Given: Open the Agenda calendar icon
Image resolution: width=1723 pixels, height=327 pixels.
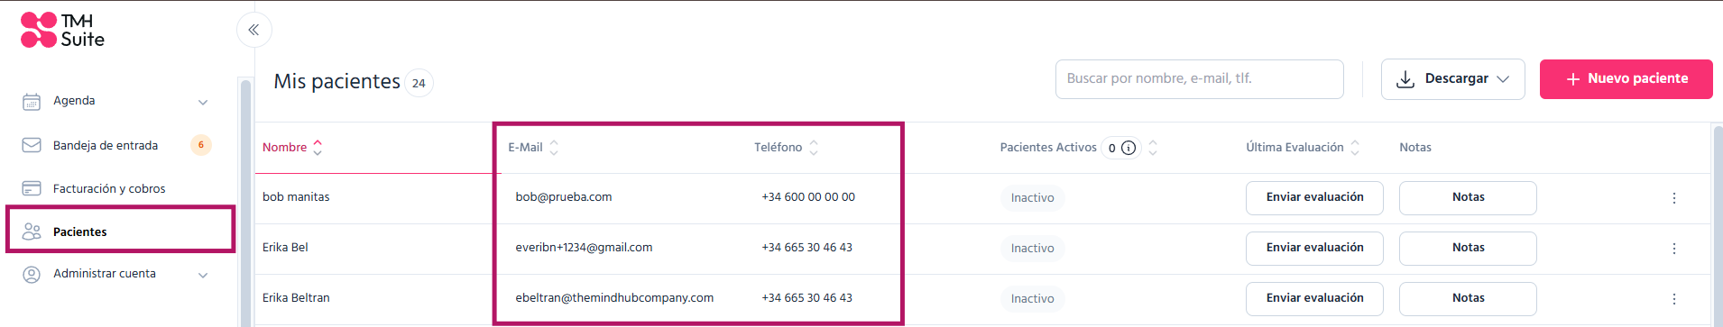Looking at the screenshot, I should 32,102.
